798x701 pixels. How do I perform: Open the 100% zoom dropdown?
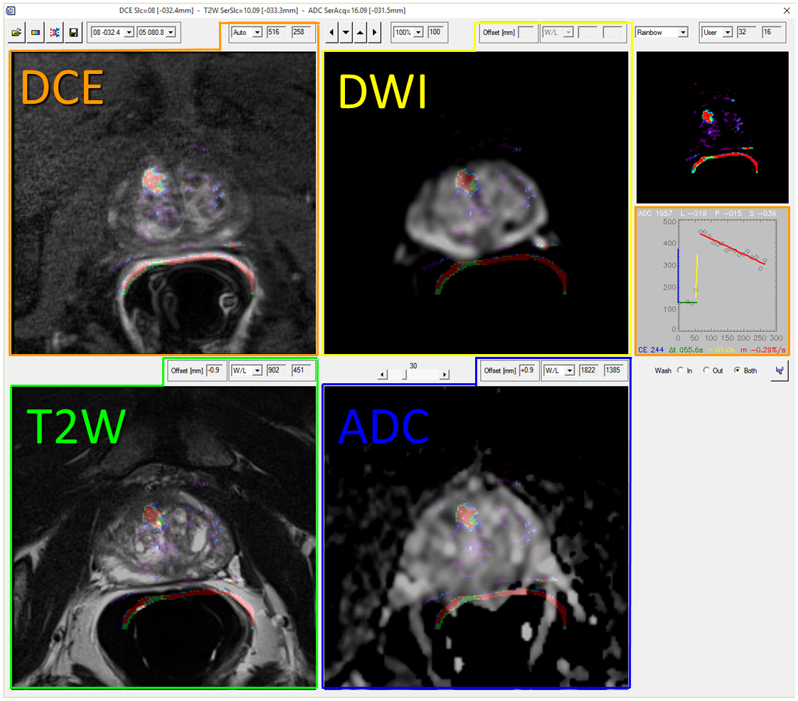tap(418, 33)
